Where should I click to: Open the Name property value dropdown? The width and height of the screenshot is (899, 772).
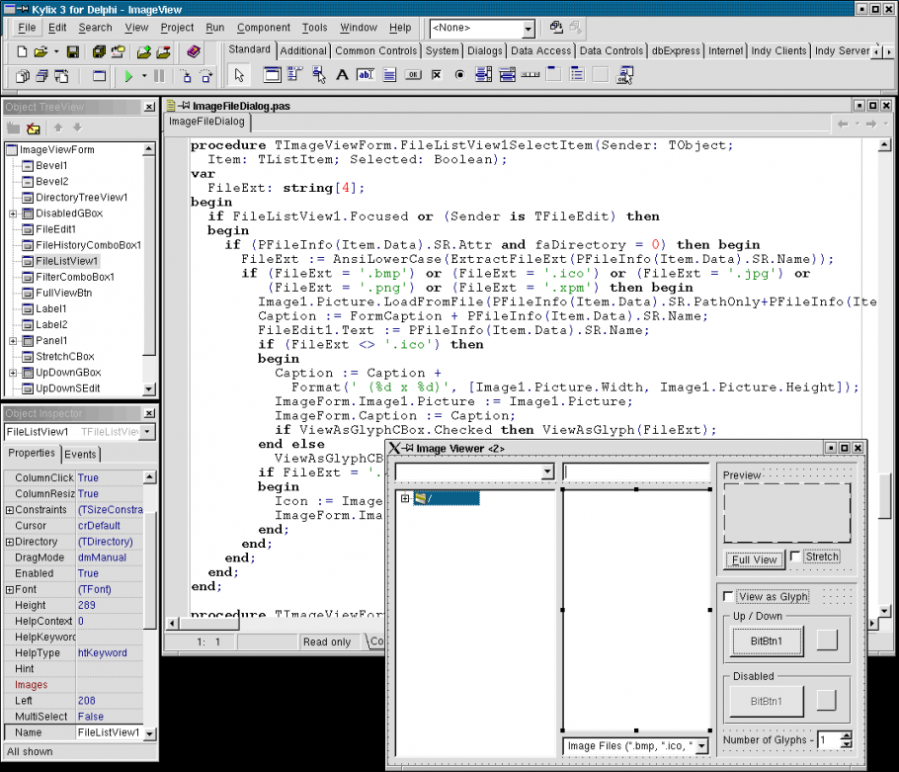click(149, 733)
